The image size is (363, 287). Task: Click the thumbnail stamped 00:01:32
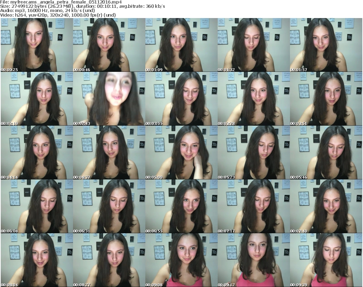pyautogui.click(x=253, y=45)
